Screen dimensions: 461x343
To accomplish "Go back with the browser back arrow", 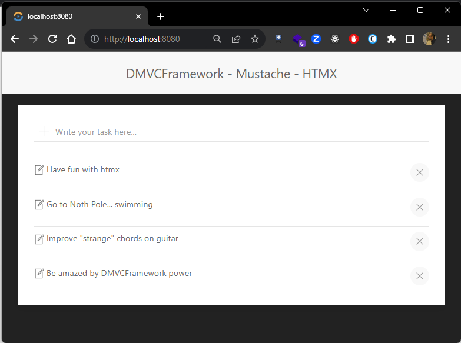I will (15, 39).
